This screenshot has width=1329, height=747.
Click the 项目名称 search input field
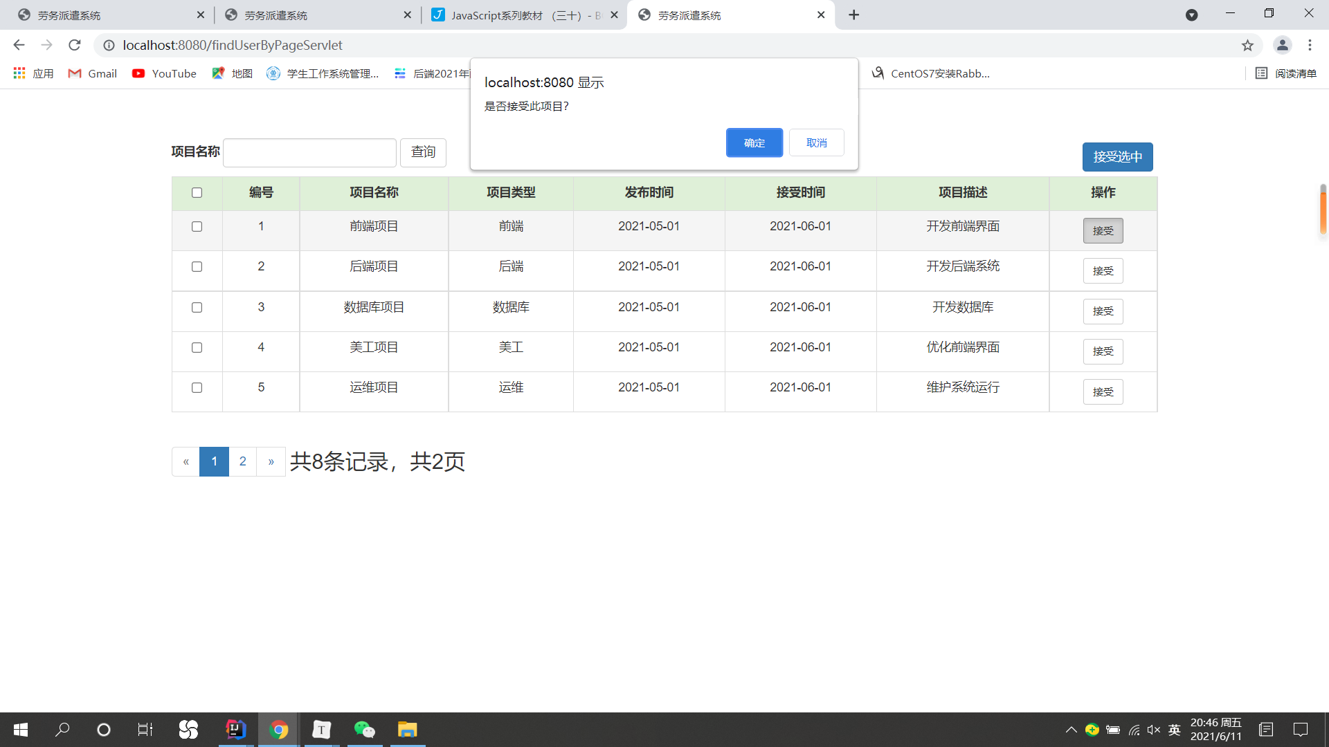click(309, 152)
